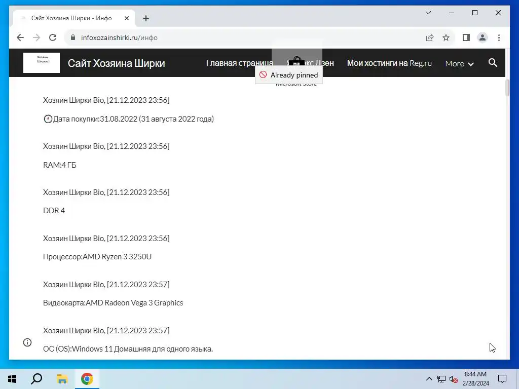Open the tab search dropdown arrow
Image resolution: width=519 pixels, height=389 pixels.
428,13
